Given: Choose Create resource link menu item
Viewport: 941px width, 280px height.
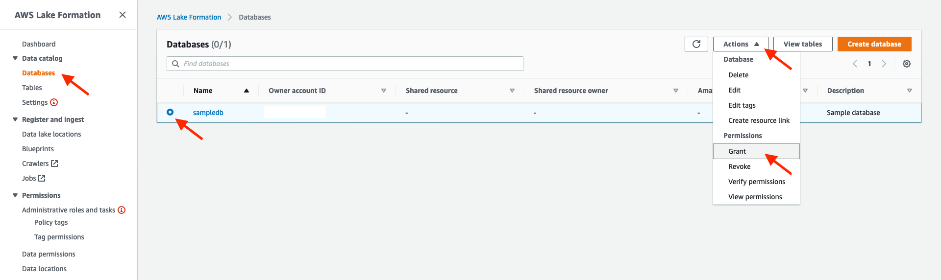Looking at the screenshot, I should (756, 120).
